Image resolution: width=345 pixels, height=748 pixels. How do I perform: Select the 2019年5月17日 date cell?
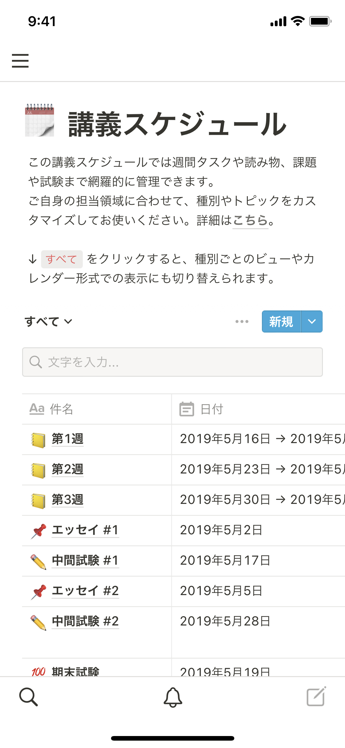(225, 561)
